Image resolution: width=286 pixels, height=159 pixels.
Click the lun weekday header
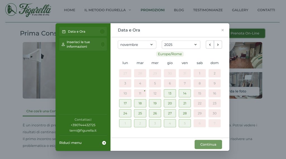[125, 63]
